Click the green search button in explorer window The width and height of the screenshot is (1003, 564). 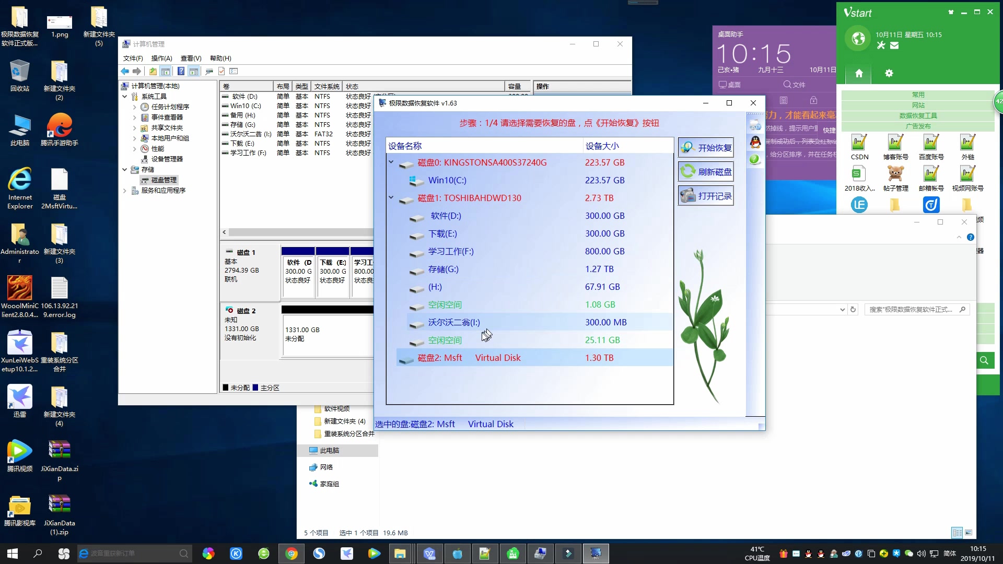(984, 360)
